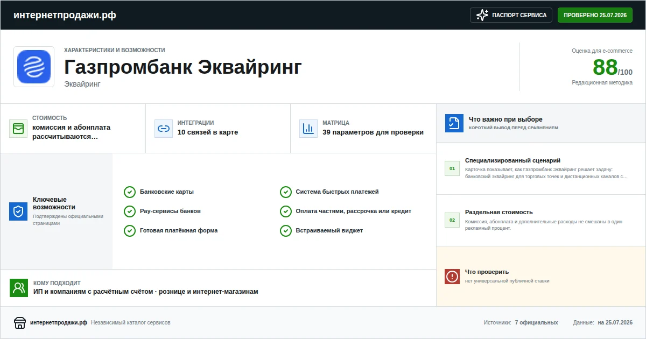Click the Кому подходит people icon
646x339 pixels.
19,288
